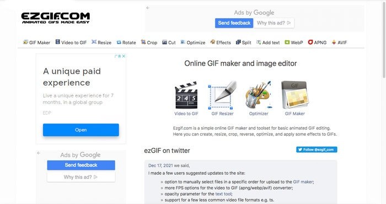Viewport: 386px width, 204px height.
Task: Click 'Online GIF maker and image editor' heading
Action: tap(240, 63)
